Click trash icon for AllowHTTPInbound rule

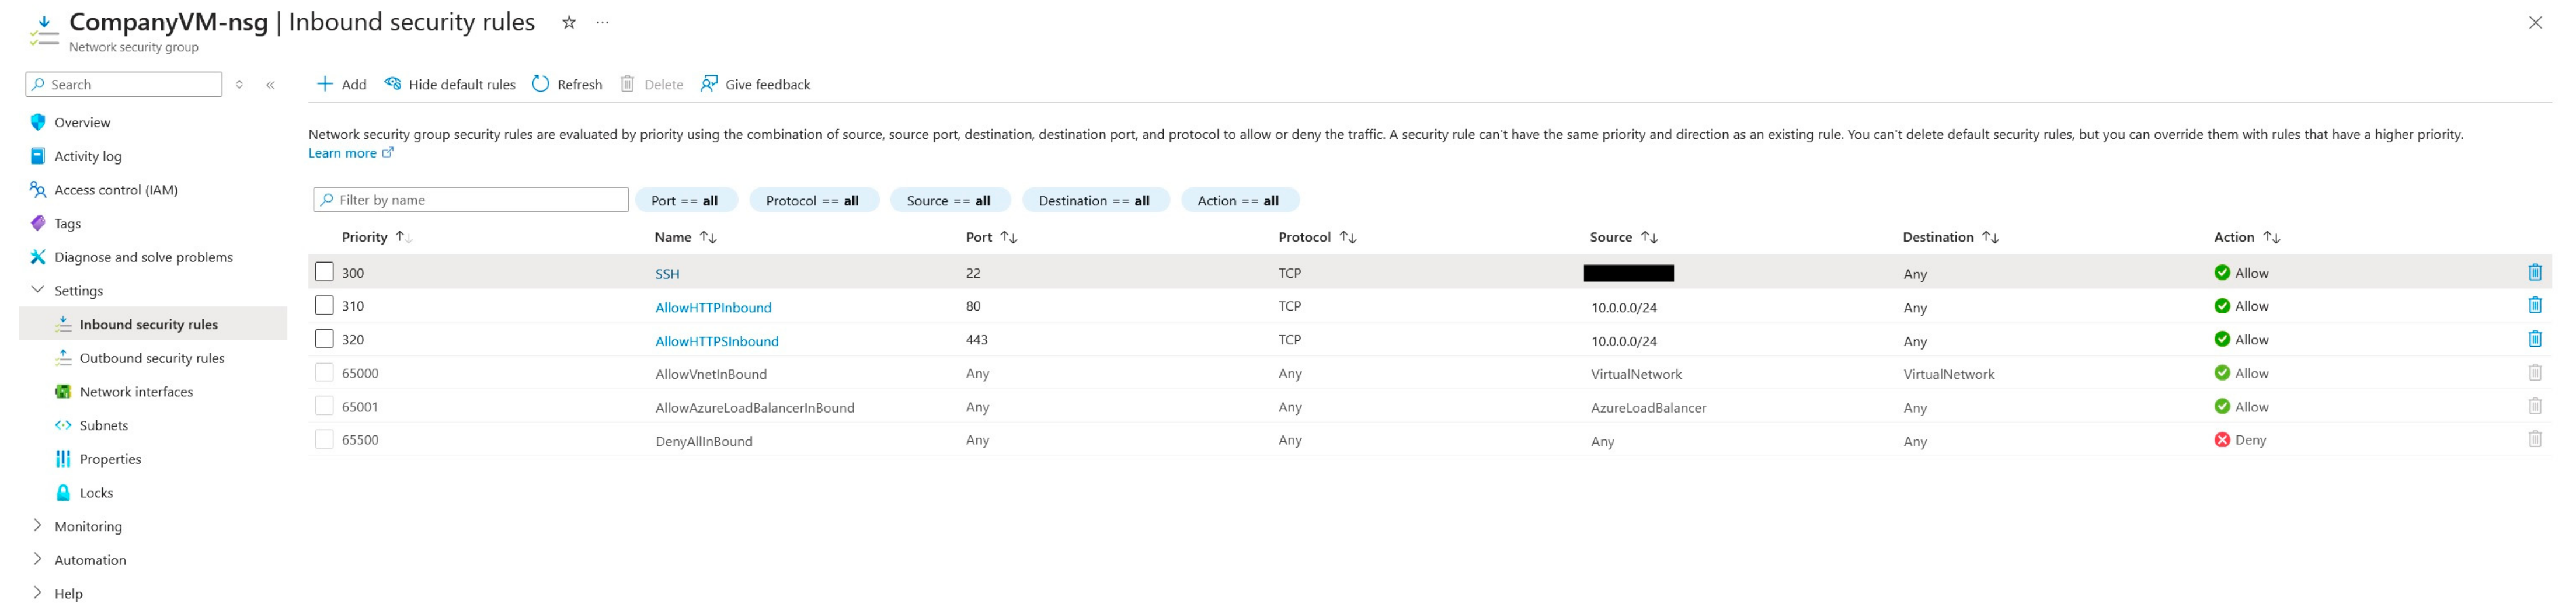[2534, 306]
